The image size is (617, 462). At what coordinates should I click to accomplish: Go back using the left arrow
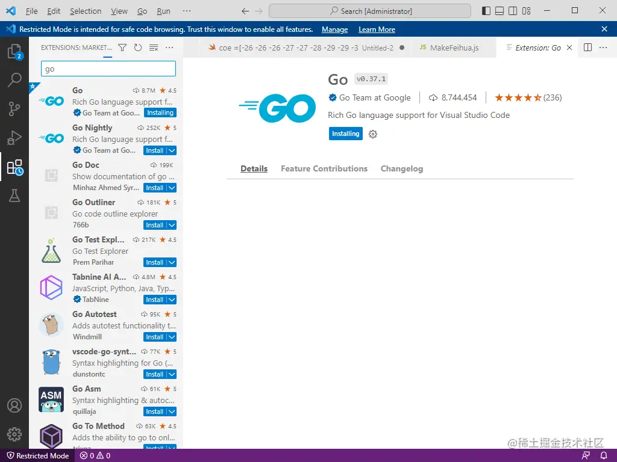point(245,11)
